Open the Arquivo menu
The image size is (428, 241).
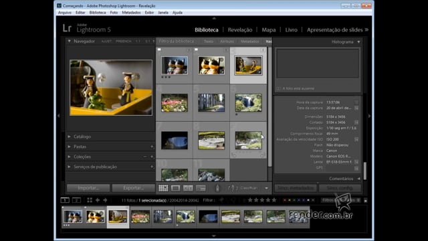65,13
